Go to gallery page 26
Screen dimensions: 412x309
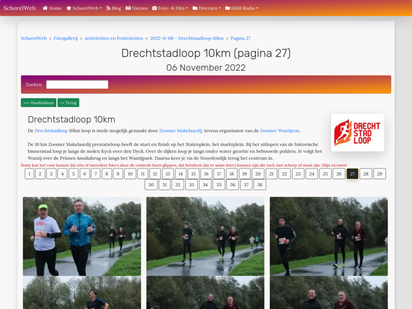point(339,174)
